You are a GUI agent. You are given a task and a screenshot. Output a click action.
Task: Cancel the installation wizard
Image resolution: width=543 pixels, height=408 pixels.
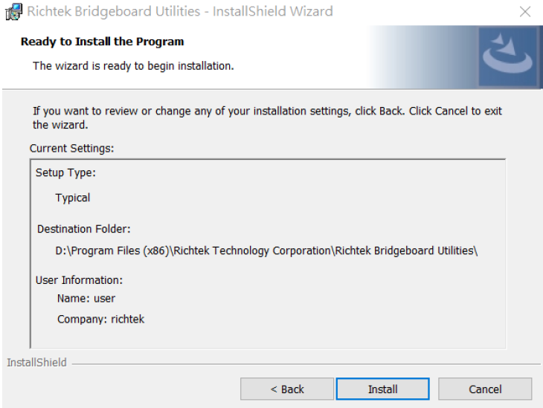485,389
